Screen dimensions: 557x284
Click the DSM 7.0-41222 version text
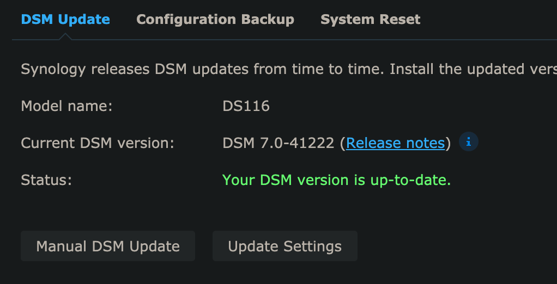tap(278, 143)
